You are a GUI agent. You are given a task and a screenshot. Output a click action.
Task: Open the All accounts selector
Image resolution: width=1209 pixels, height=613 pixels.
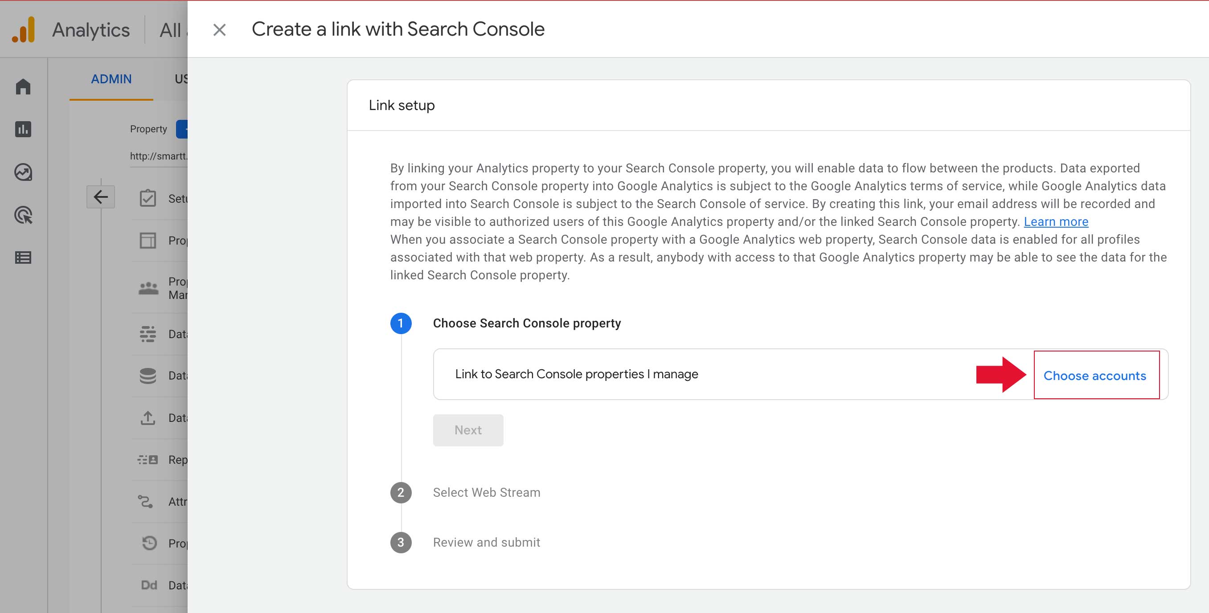[x=170, y=29]
